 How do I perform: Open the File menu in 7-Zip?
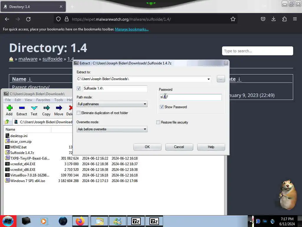(8, 100)
